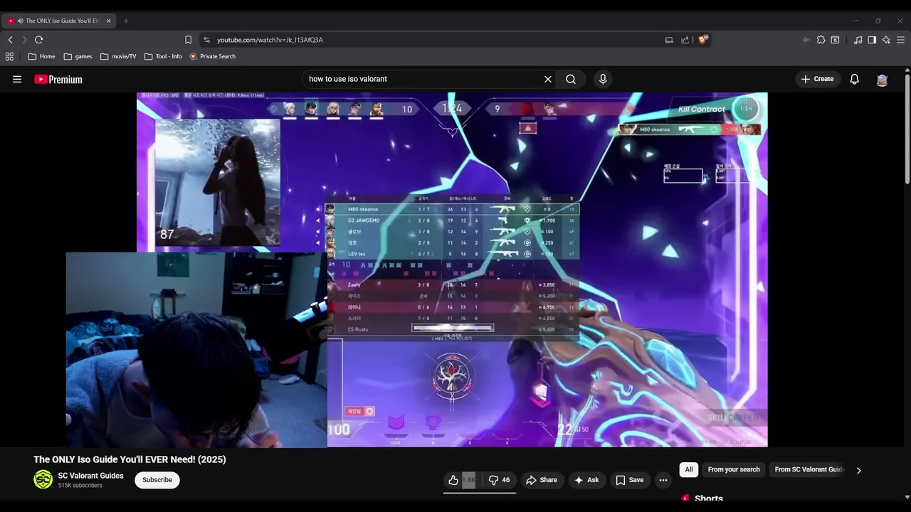
Task: Open tab search icon in toolbar
Action: (836, 40)
